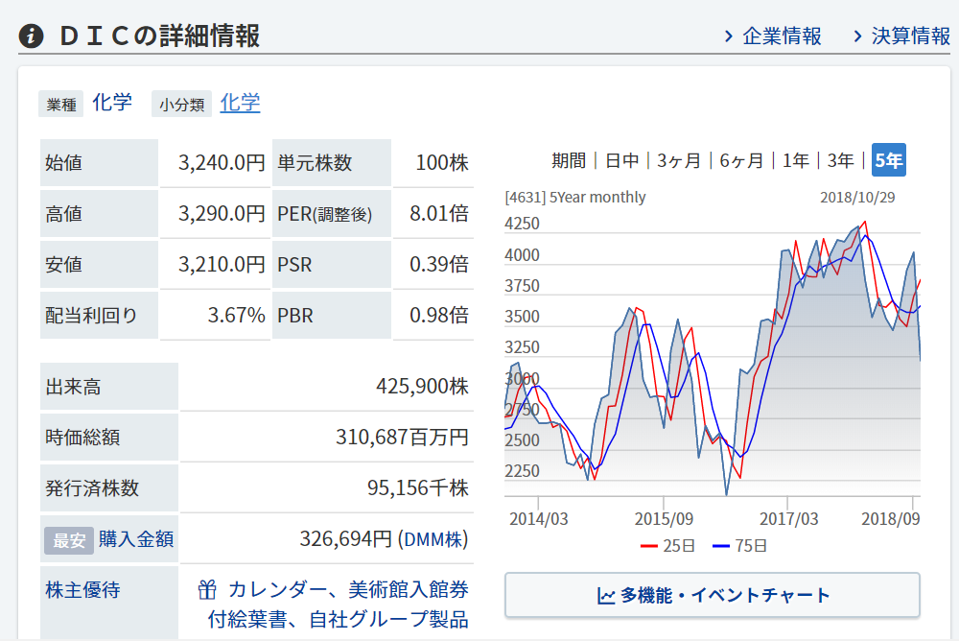Image resolution: width=959 pixels, height=641 pixels.
Task: Click the gift icon next to 株主優待
Action: coord(207,588)
